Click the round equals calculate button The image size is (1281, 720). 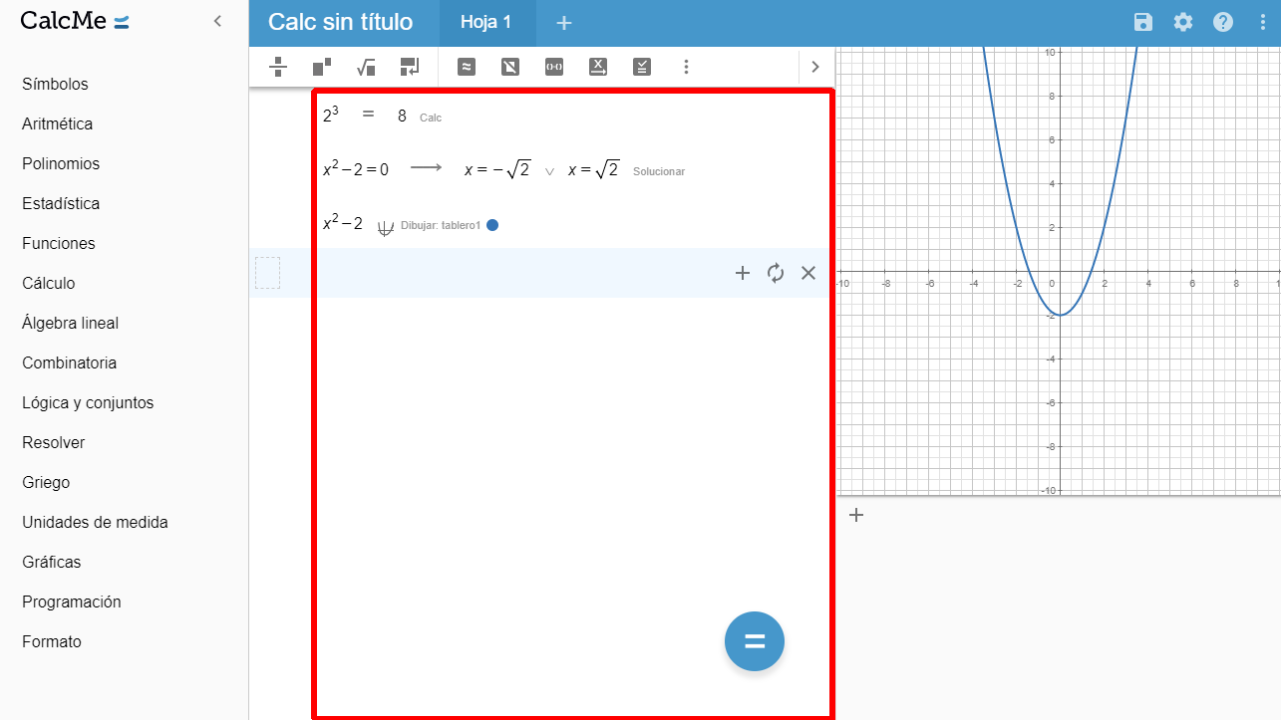click(x=755, y=641)
